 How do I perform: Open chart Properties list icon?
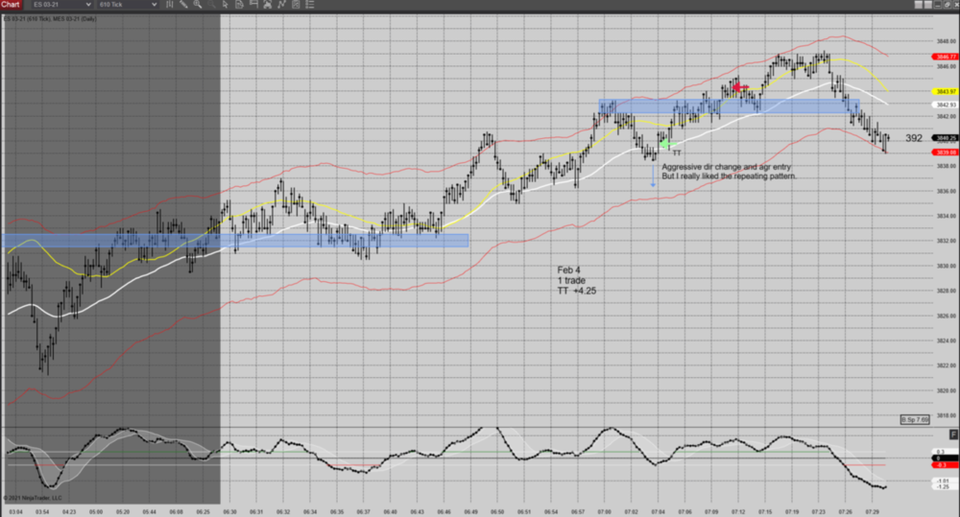(310, 5)
